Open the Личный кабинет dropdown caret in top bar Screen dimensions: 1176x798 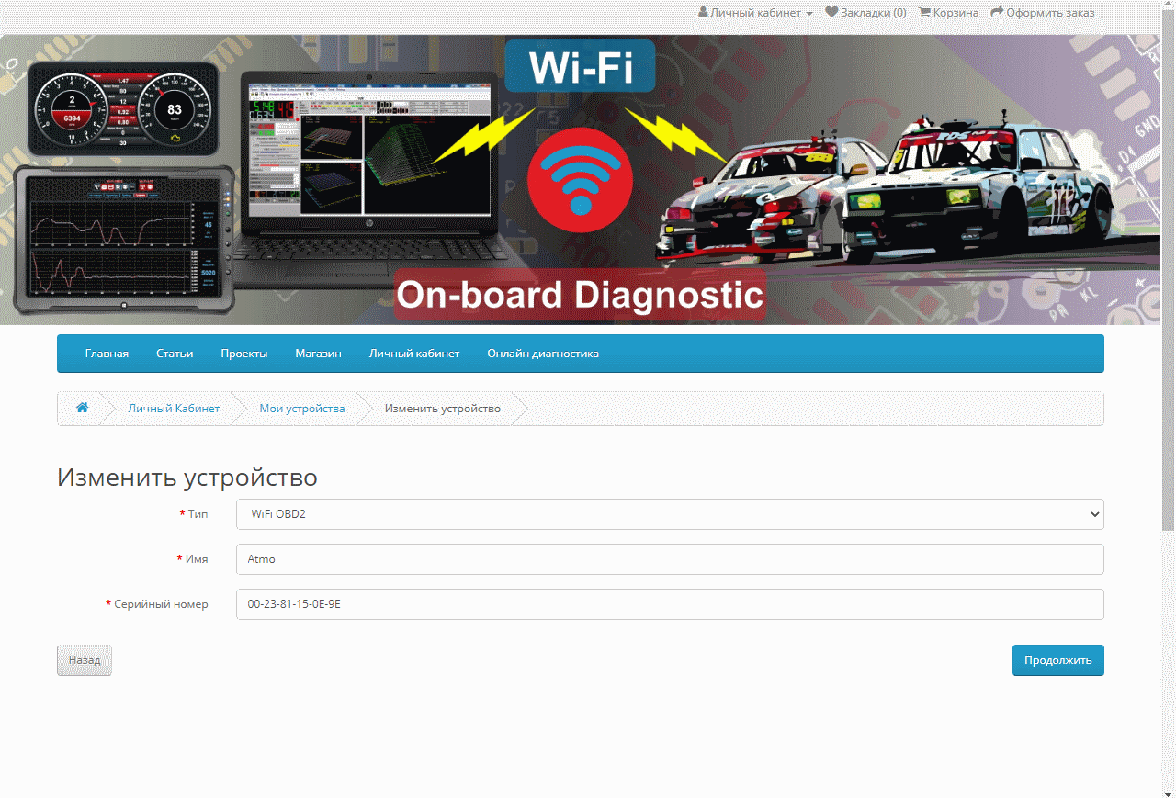809,14
